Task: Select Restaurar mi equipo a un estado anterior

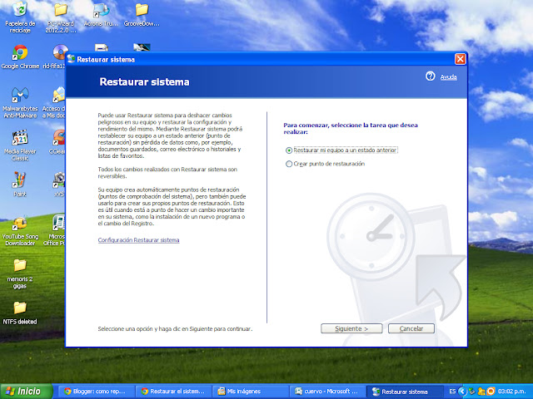Action: 341,150
